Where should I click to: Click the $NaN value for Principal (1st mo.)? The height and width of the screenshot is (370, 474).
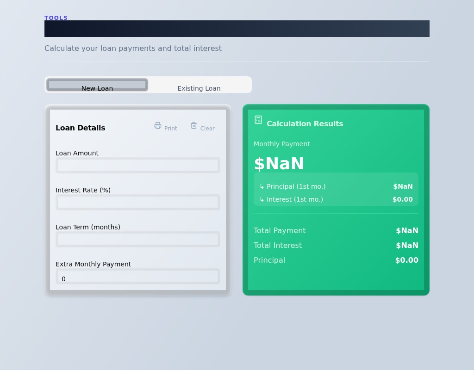[403, 186]
